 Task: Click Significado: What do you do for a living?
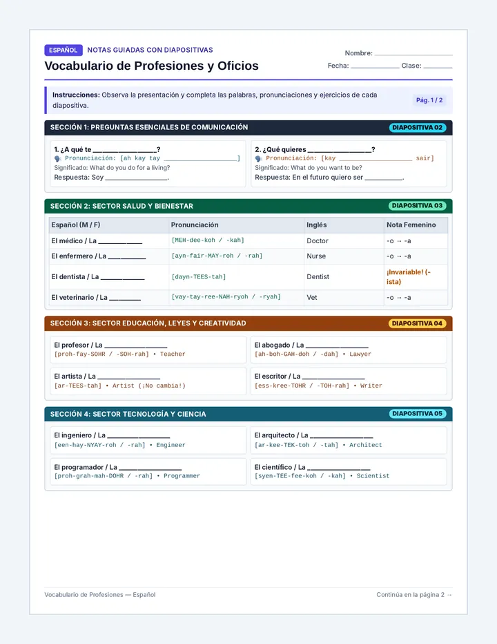[x=112, y=168]
